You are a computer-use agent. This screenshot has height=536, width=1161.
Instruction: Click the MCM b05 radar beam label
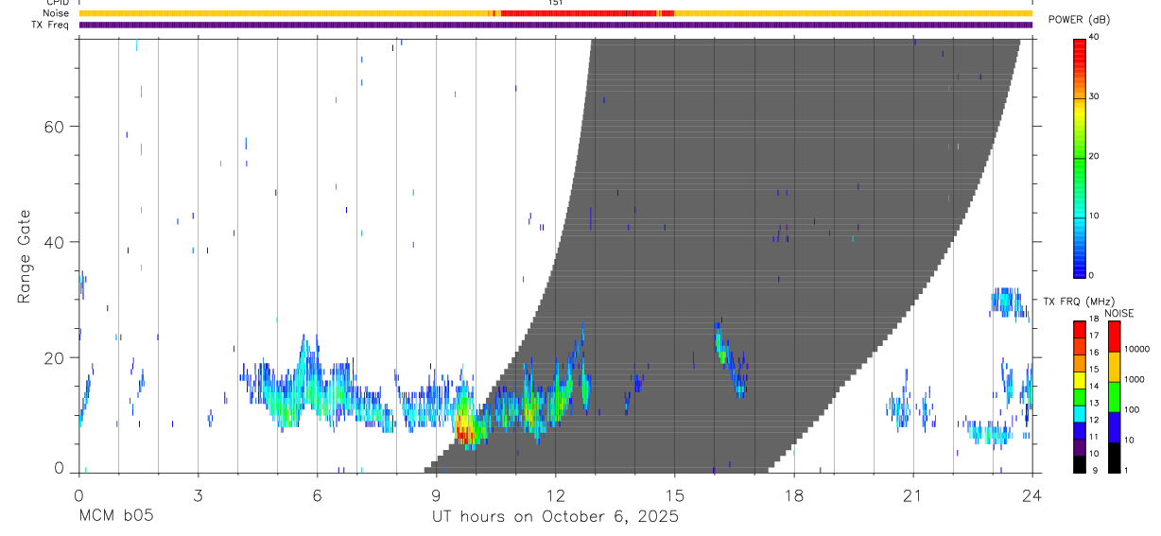click(115, 517)
